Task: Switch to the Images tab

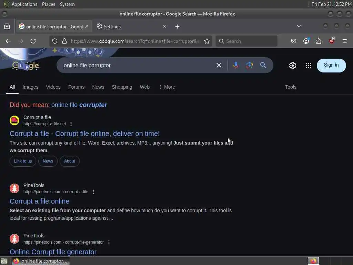Action: click(x=30, y=87)
